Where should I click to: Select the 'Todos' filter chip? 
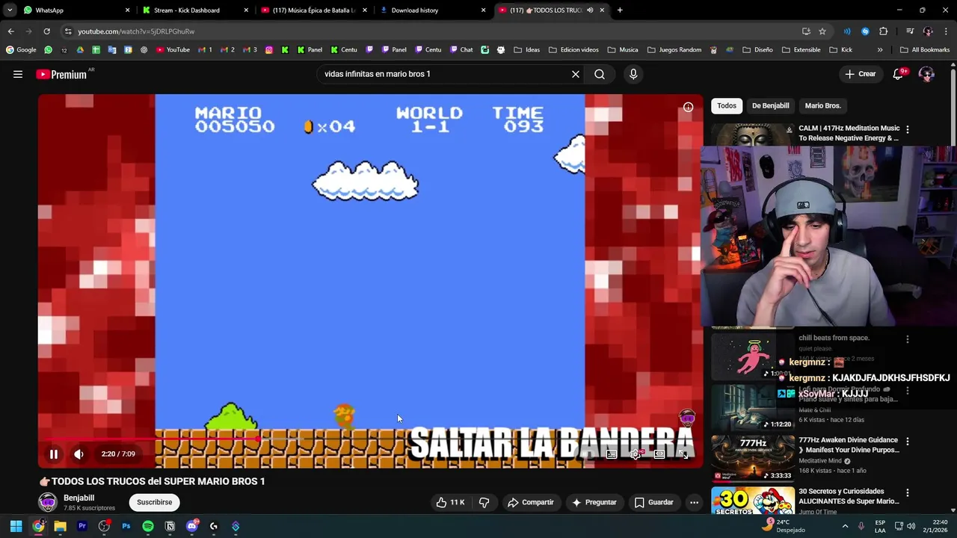pyautogui.click(x=727, y=105)
